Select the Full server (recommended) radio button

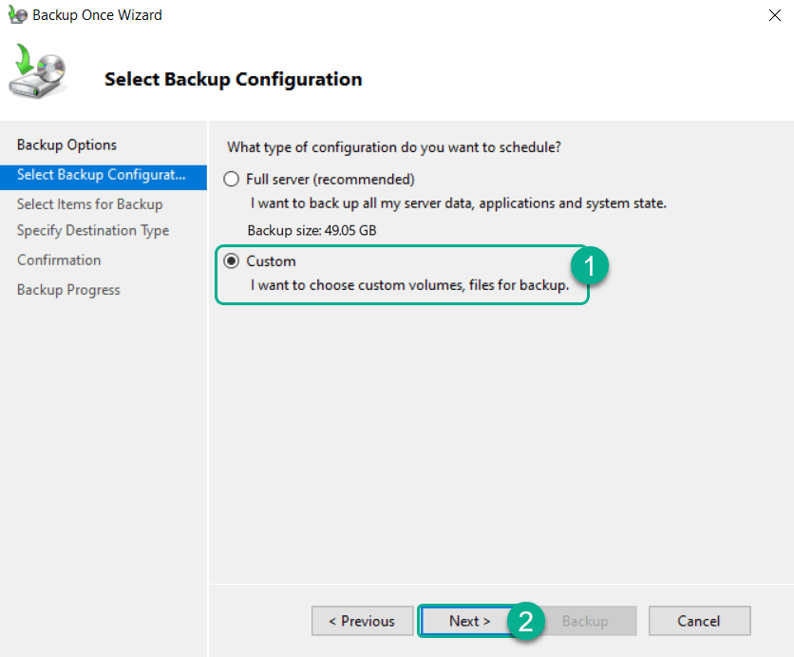tap(232, 179)
